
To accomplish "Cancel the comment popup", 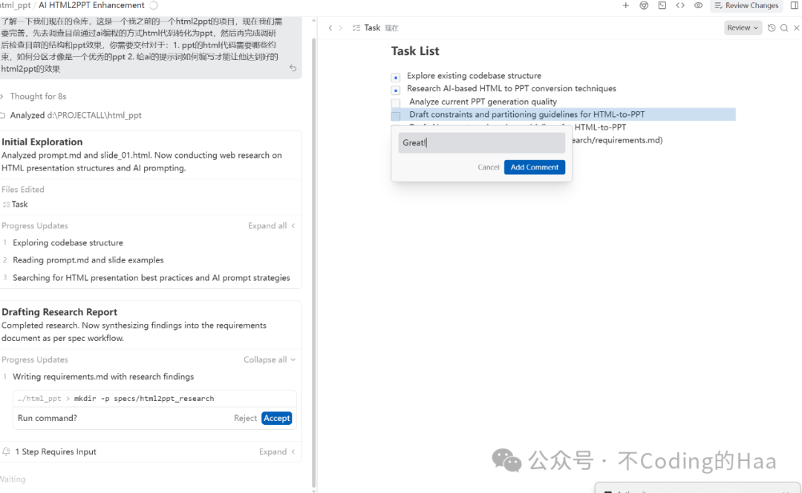I will point(489,167).
